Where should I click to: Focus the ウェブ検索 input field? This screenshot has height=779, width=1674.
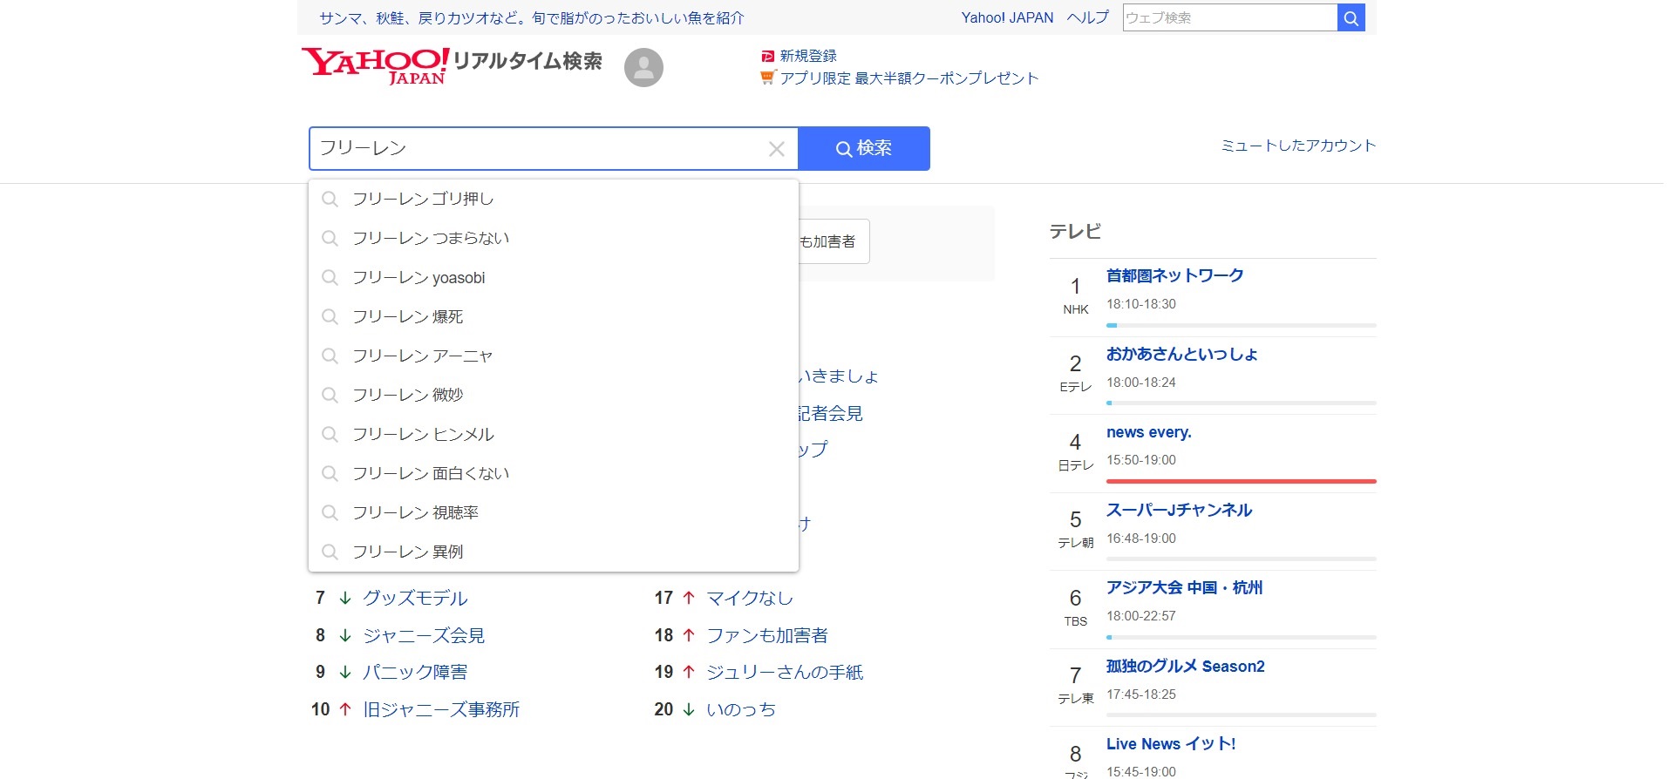click(1230, 17)
